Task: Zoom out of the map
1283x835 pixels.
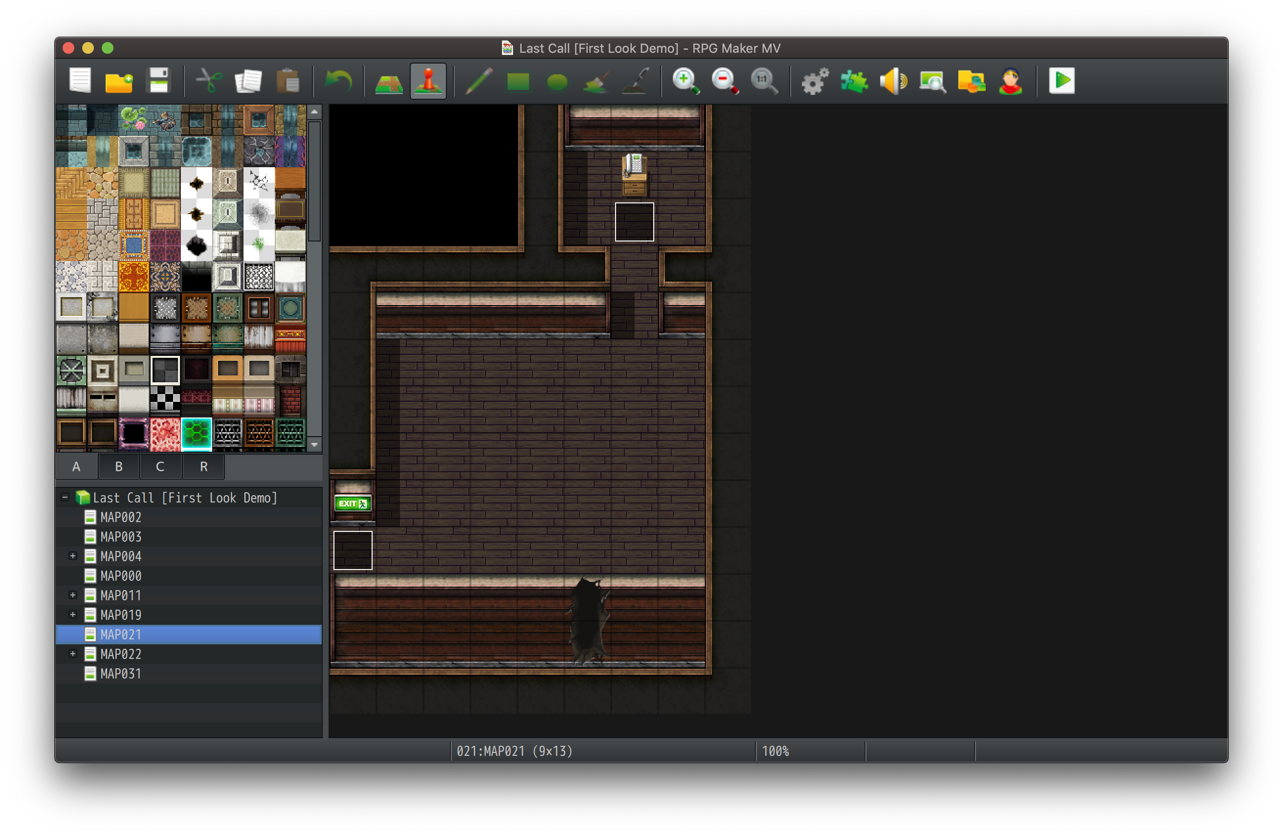Action: (725, 81)
